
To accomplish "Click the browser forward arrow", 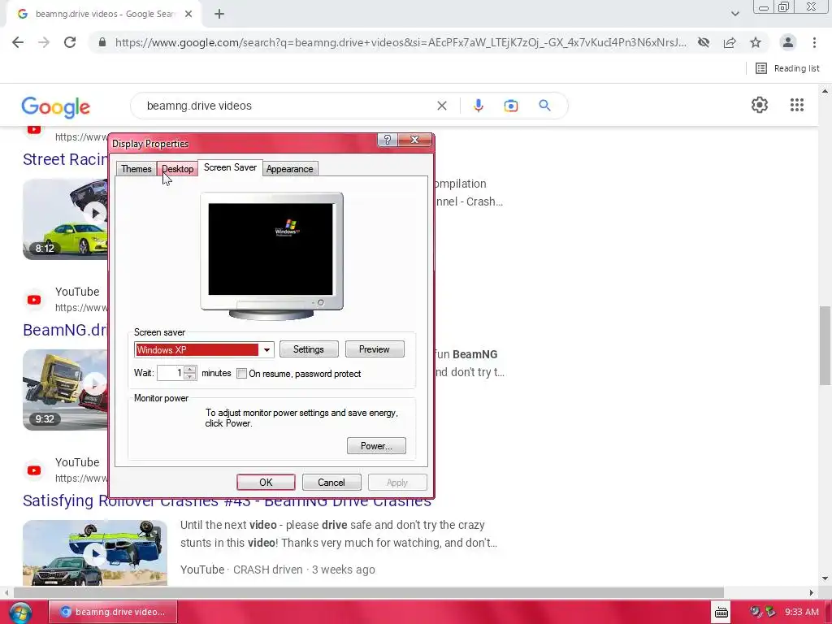I will [x=44, y=42].
